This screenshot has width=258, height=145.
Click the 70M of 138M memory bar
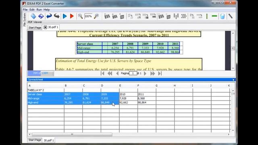(x=41, y=73)
